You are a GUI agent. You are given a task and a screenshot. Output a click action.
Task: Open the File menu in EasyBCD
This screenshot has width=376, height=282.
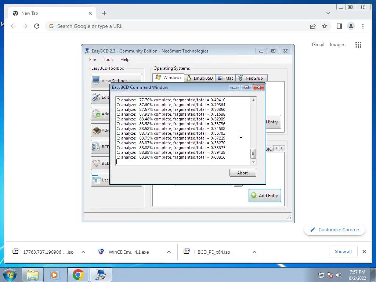point(92,59)
